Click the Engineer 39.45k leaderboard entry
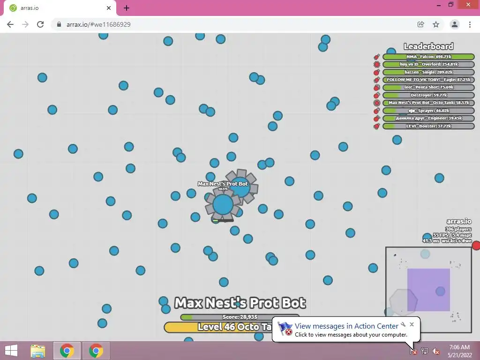The image size is (480, 360). pos(428,118)
